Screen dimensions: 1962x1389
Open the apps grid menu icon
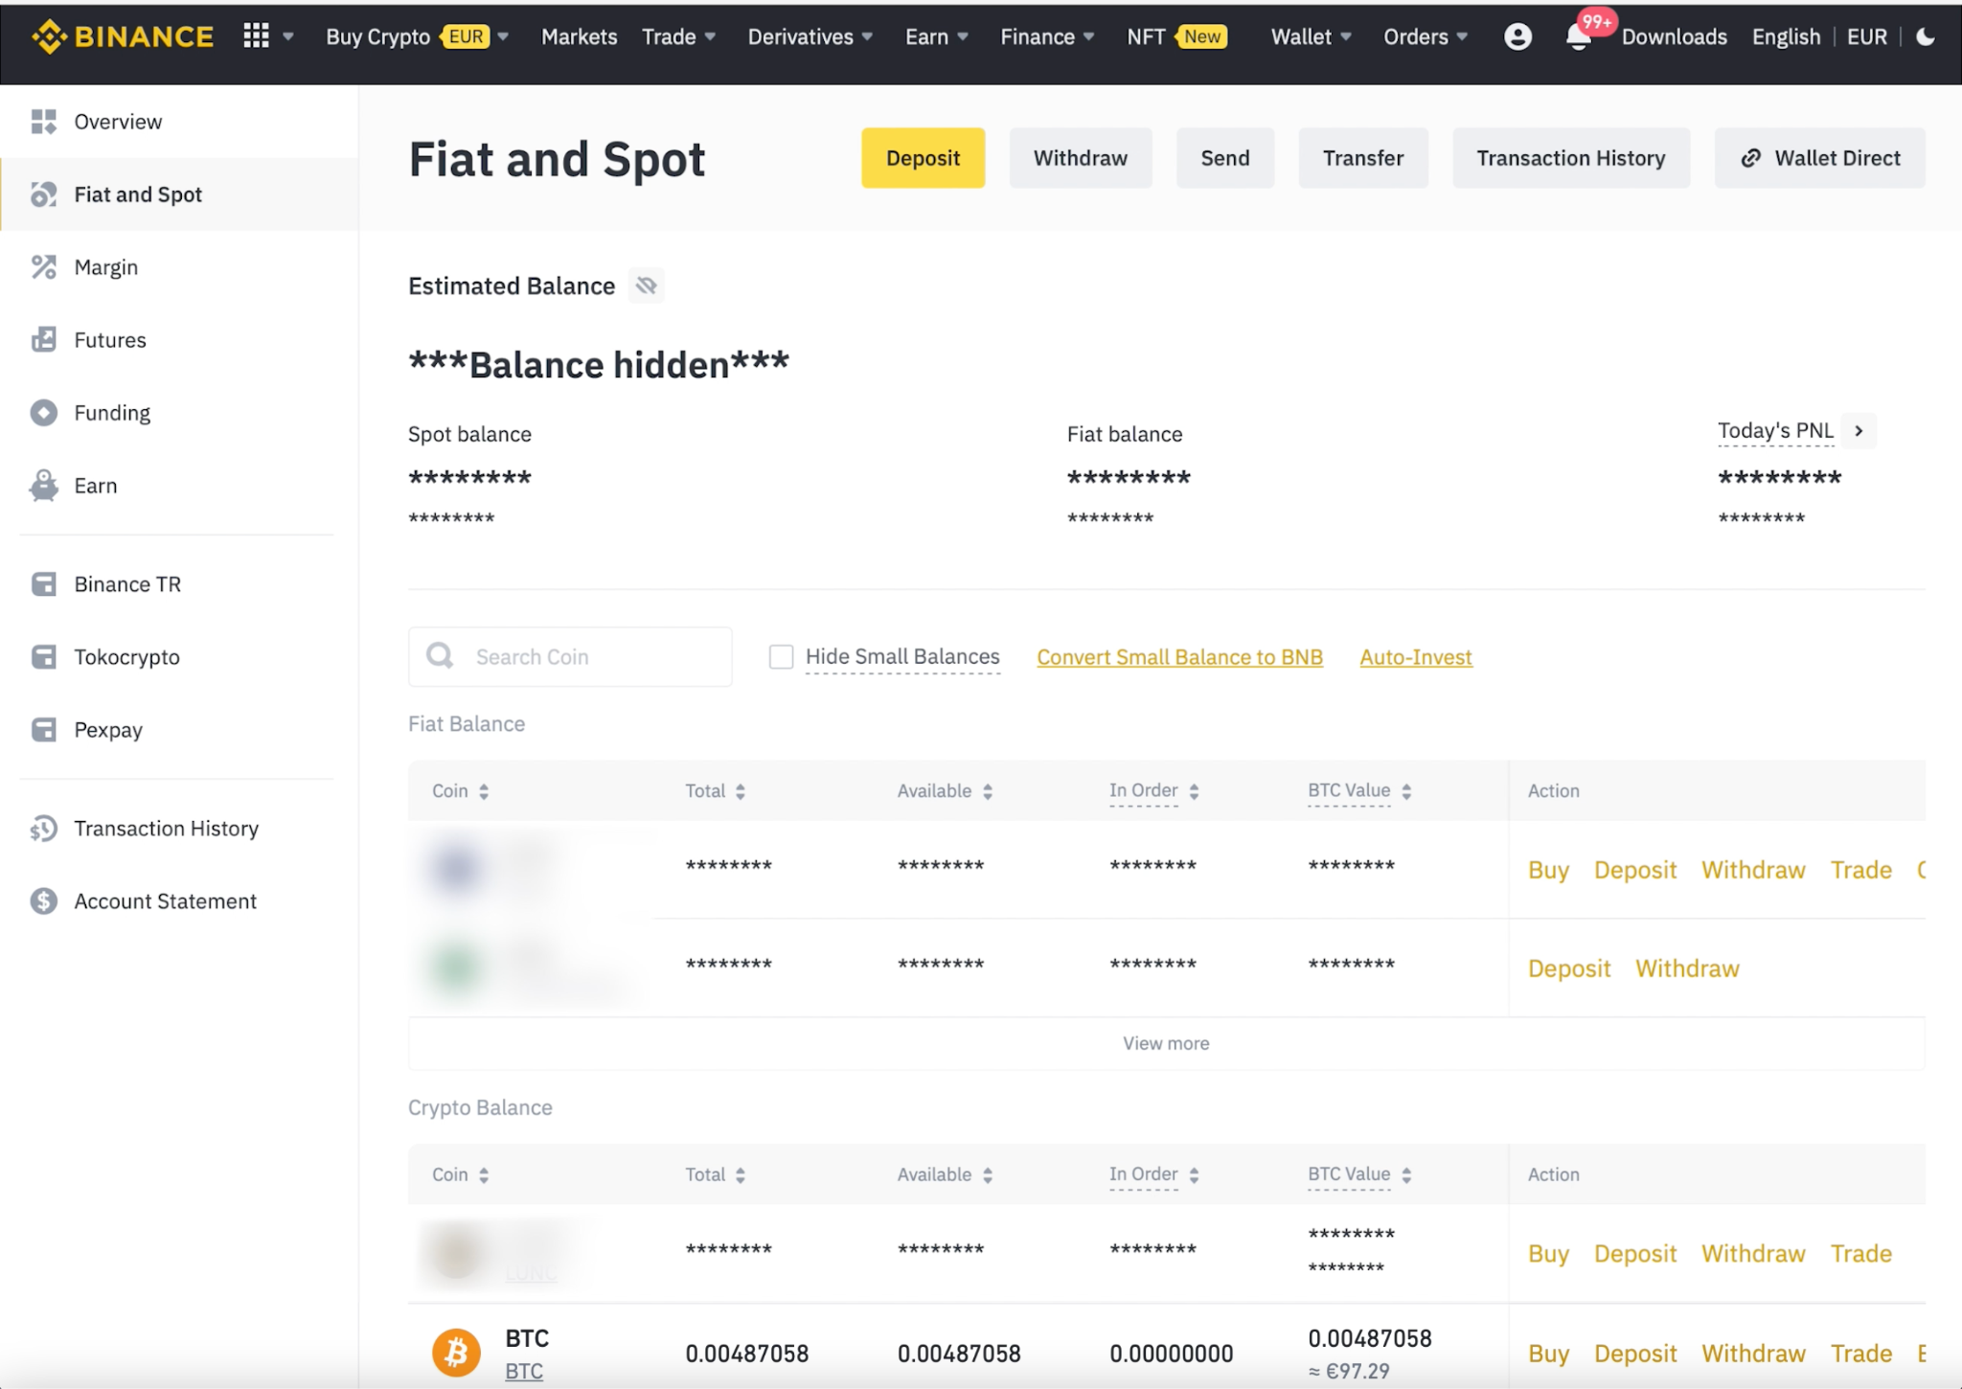click(x=256, y=36)
